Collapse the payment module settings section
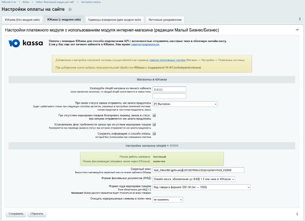The width and height of the screenshot is (305, 221). pos(297,30)
